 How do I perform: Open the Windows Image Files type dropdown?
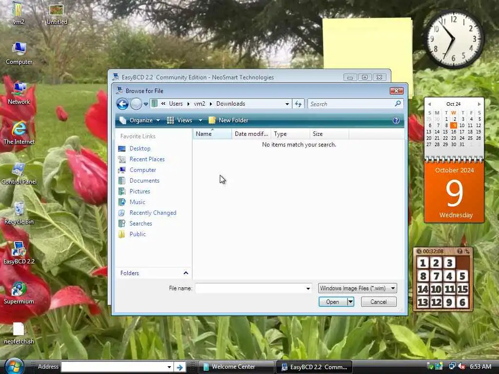(x=357, y=288)
